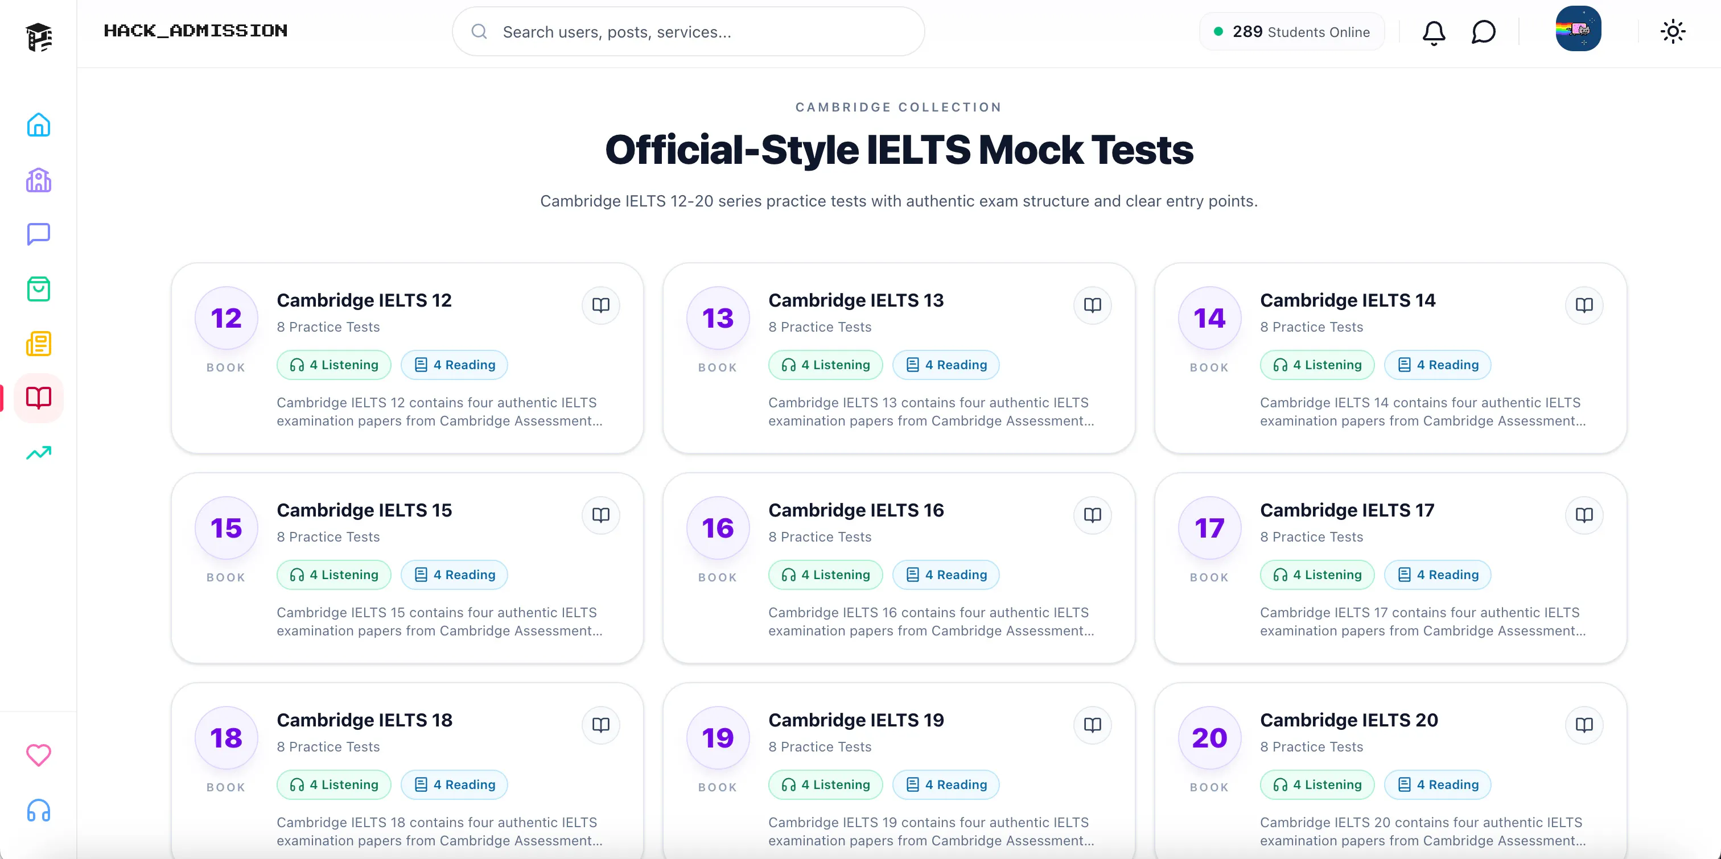Image resolution: width=1721 pixels, height=859 pixels.
Task: Click book icon on Cambridge IELTS 14 card
Action: [x=1584, y=305]
